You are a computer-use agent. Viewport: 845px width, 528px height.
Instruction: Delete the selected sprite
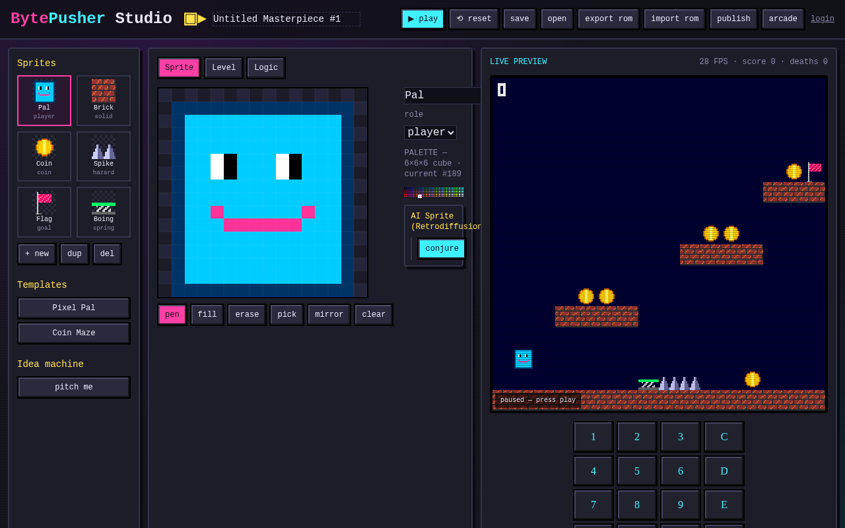[107, 254]
